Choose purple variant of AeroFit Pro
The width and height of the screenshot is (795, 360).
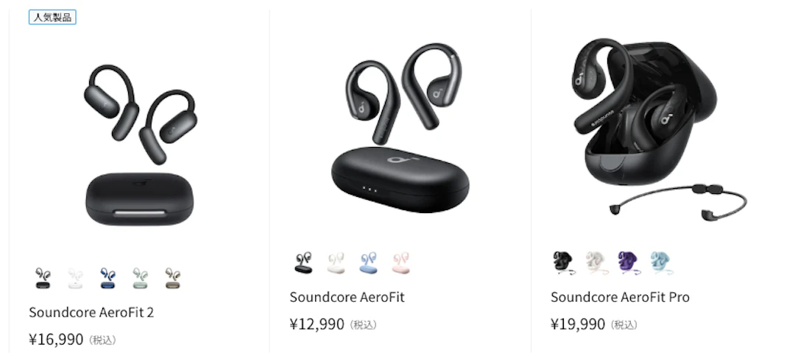(629, 263)
